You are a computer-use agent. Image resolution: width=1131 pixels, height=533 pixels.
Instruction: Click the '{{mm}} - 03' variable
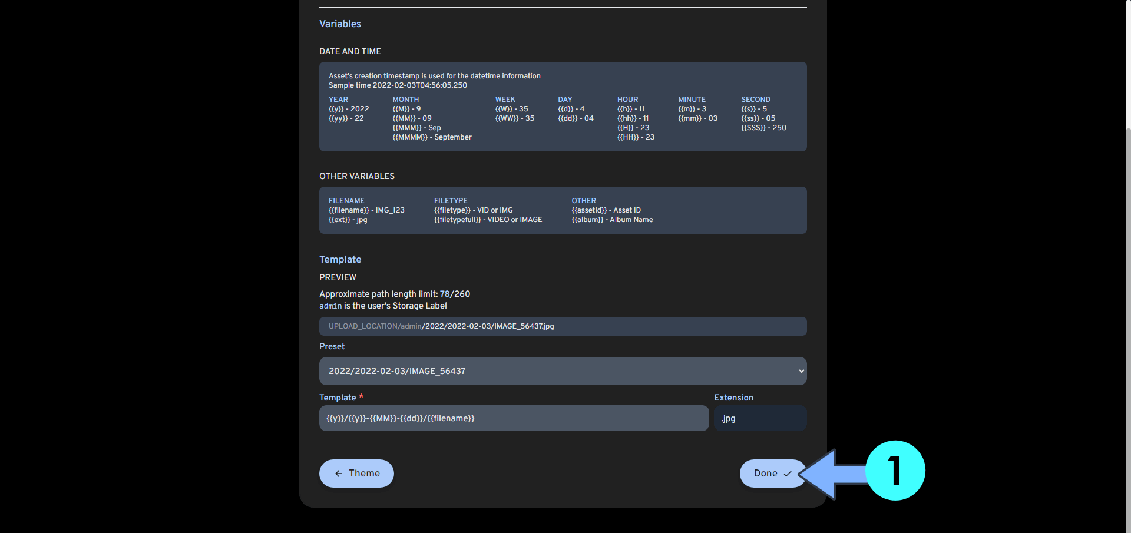[x=697, y=118]
